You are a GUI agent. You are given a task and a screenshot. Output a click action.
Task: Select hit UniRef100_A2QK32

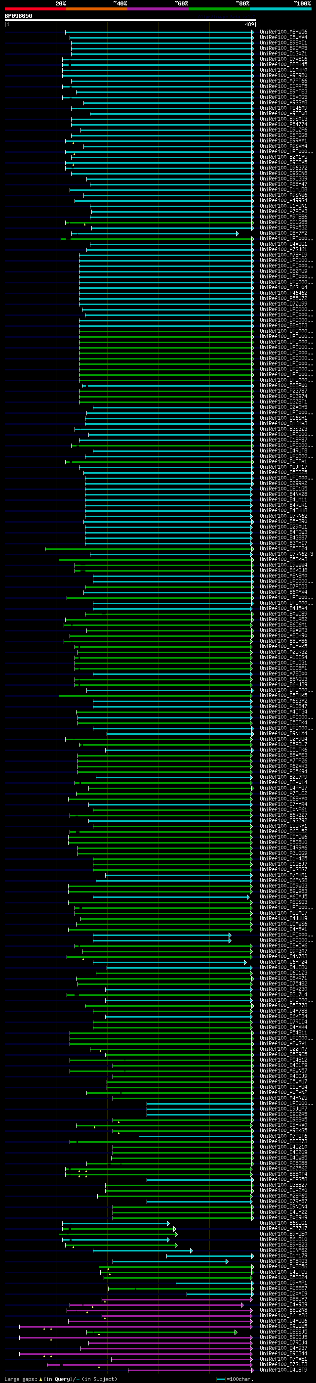pos(283,652)
